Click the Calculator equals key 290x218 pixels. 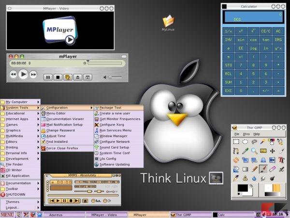click(278, 91)
